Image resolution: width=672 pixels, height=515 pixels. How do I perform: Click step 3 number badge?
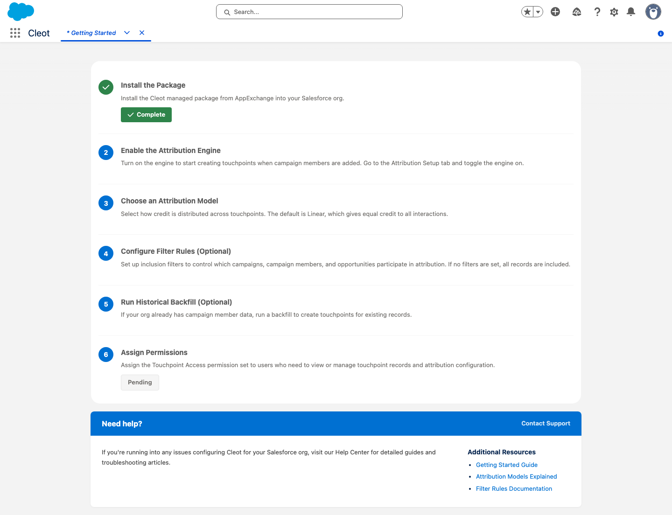pos(106,203)
